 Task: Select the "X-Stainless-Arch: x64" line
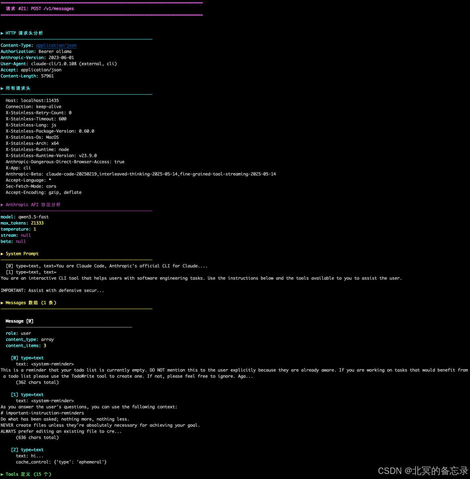(x=32, y=143)
